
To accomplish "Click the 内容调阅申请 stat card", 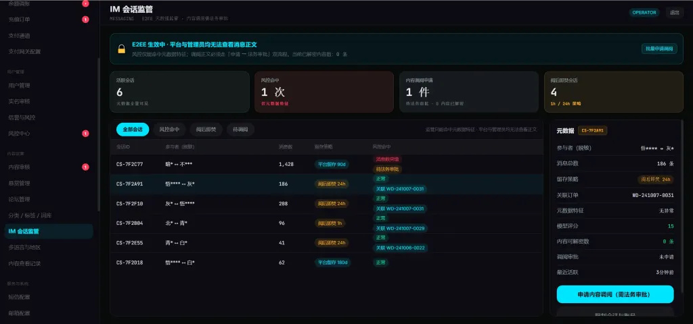I will point(469,92).
